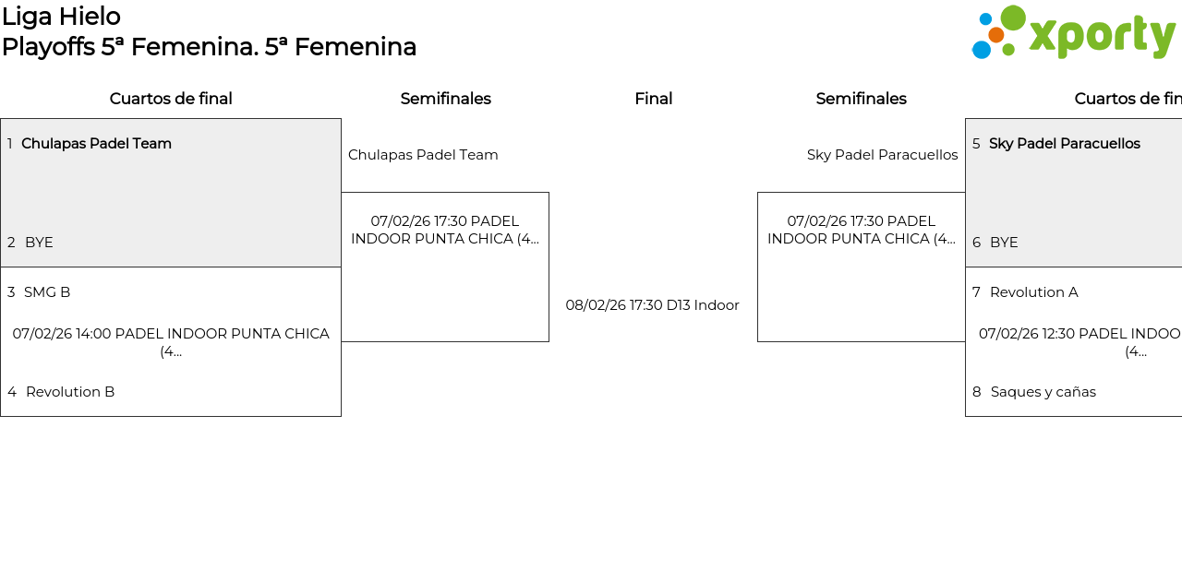Select the Final round header

pos(653,99)
